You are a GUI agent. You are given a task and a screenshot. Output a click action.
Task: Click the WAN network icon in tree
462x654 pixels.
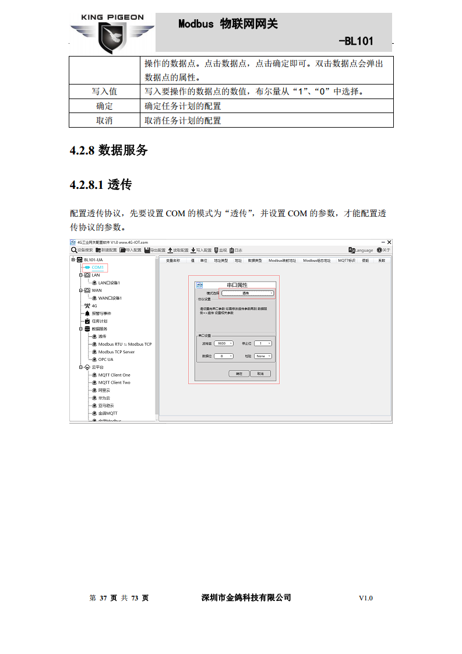tap(87, 290)
